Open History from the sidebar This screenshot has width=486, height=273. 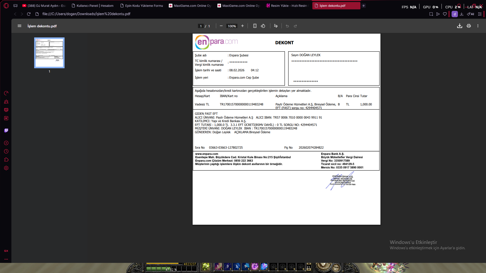point(6,151)
